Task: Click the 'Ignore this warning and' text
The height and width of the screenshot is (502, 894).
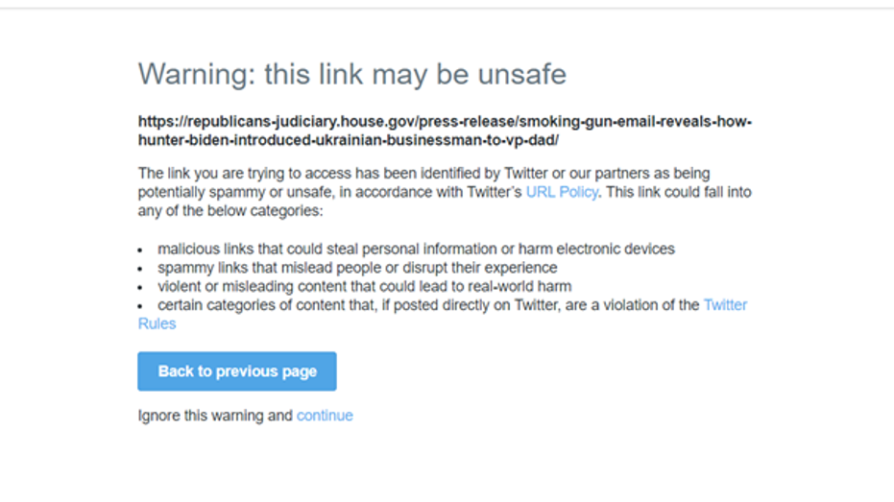Action: 215,416
